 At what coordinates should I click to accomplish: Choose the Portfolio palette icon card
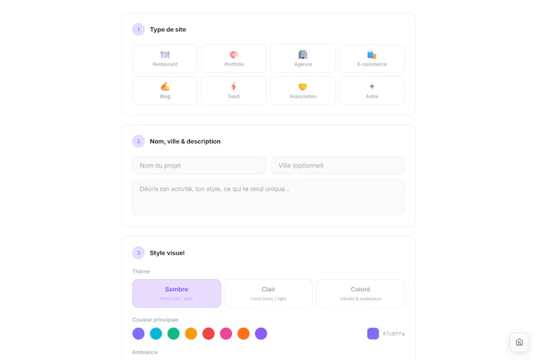coord(233,59)
